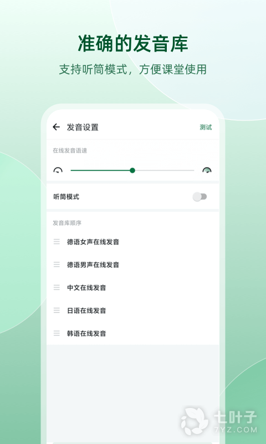Tap the drag handle beside 韩语在线发音

click(57, 334)
